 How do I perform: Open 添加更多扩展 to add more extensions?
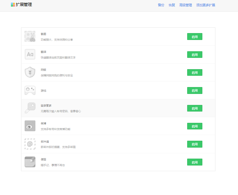(x=206, y=5)
